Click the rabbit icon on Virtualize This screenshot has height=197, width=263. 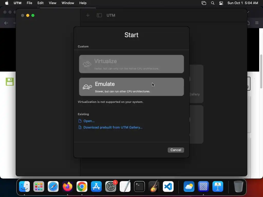tap(87, 64)
